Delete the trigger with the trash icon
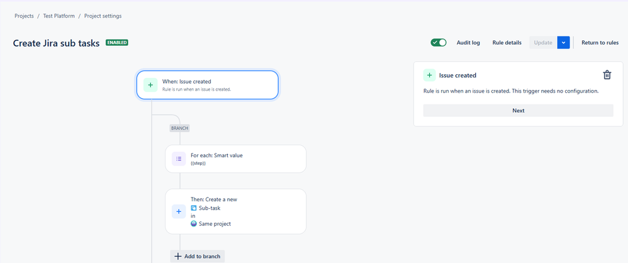This screenshot has width=628, height=263. coord(607,75)
